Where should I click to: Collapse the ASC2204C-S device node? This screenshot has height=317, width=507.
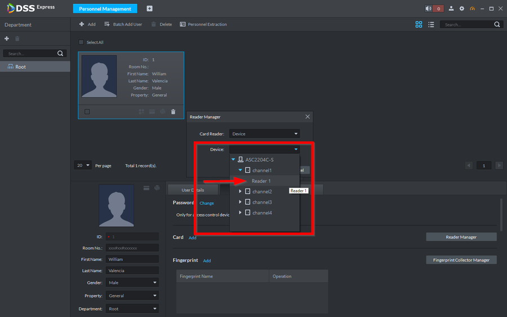233,160
